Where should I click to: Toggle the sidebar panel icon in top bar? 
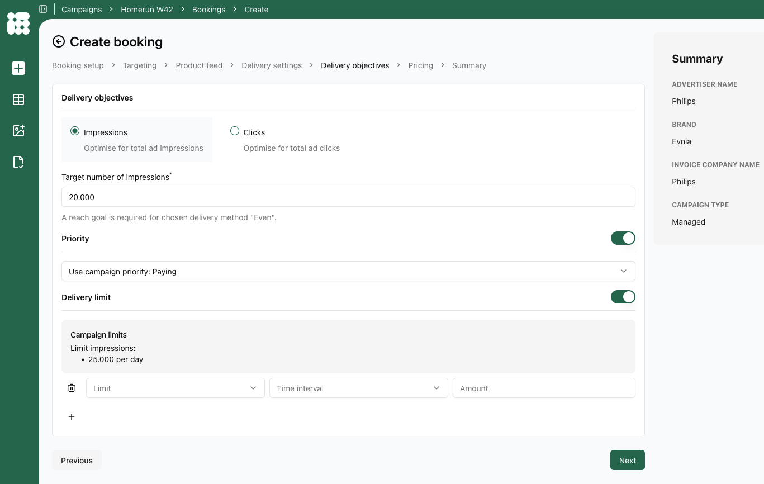(x=43, y=9)
